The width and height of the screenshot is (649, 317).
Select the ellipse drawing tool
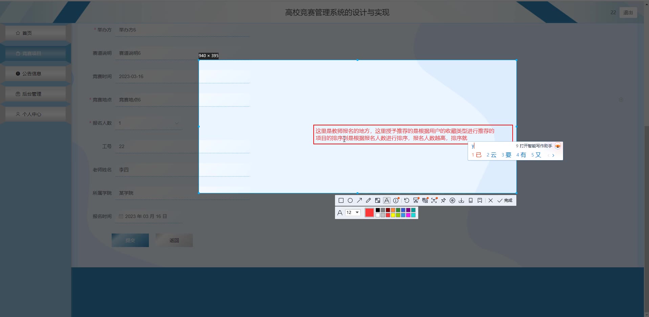350,200
